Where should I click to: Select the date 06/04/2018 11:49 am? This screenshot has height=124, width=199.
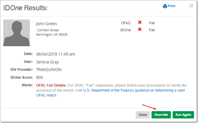click(x=56, y=54)
